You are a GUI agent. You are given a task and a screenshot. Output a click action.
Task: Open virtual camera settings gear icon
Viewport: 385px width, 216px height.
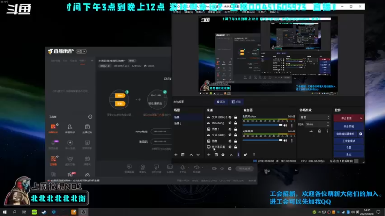[x=360, y=134]
